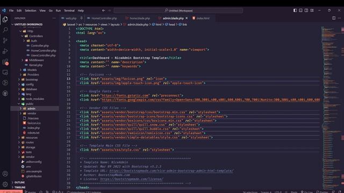This screenshot has height=193, width=344.
Task: Open the Explorer view in activity bar
Action: pos(5,19)
